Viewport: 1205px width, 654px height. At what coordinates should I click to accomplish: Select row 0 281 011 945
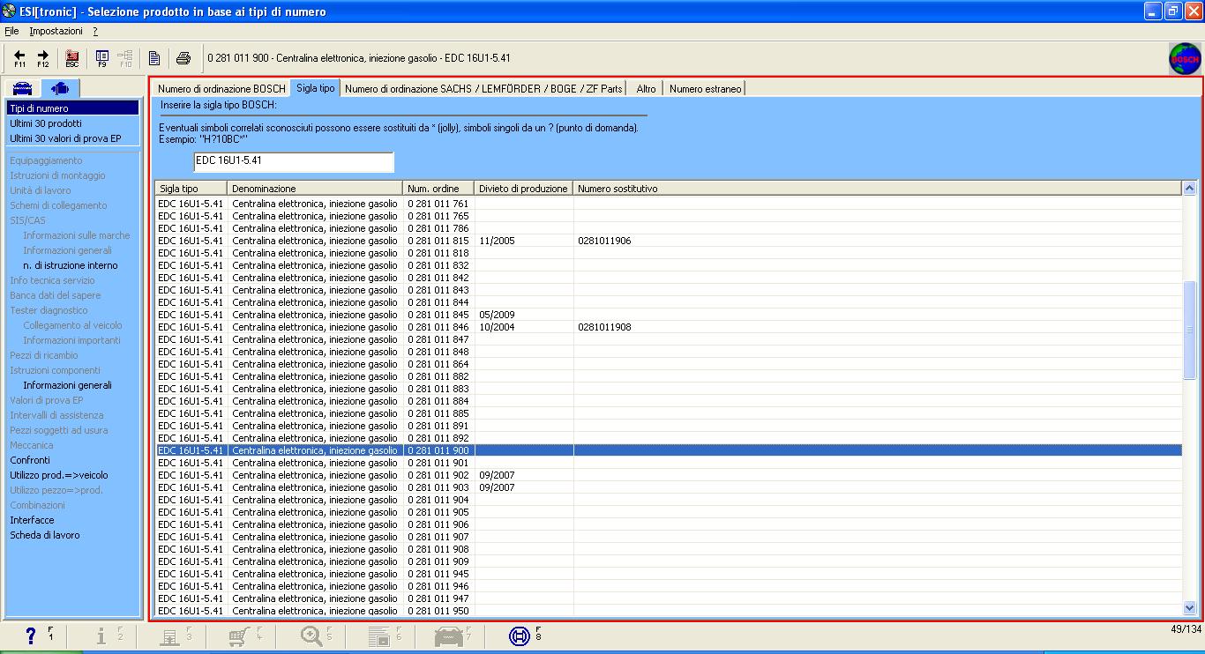point(669,574)
